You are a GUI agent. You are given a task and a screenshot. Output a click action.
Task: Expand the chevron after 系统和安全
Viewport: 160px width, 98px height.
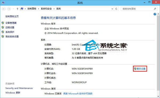tap(54, 9)
